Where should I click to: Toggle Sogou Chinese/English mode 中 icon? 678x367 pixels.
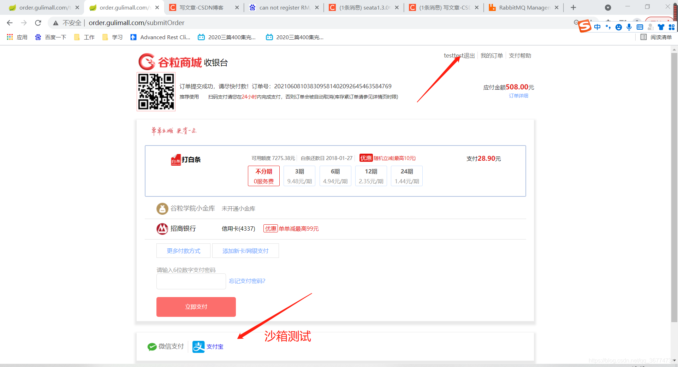coord(597,27)
